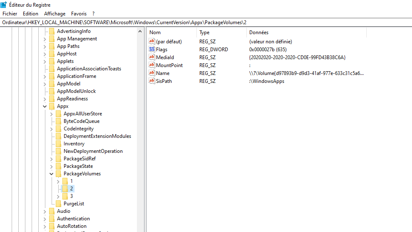The width and height of the screenshot is (412, 232).
Task: Select the NewDeploymentOperation key
Action: pos(93,151)
